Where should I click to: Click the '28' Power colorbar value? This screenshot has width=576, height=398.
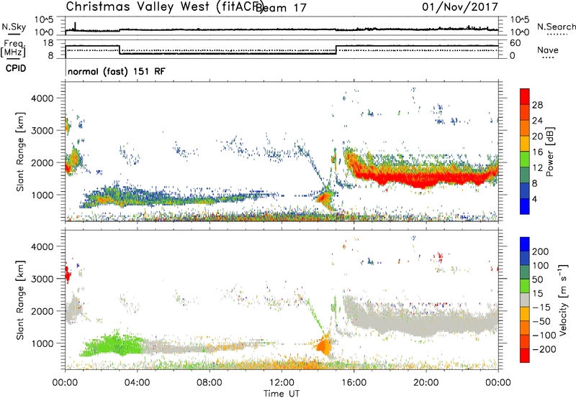click(537, 105)
